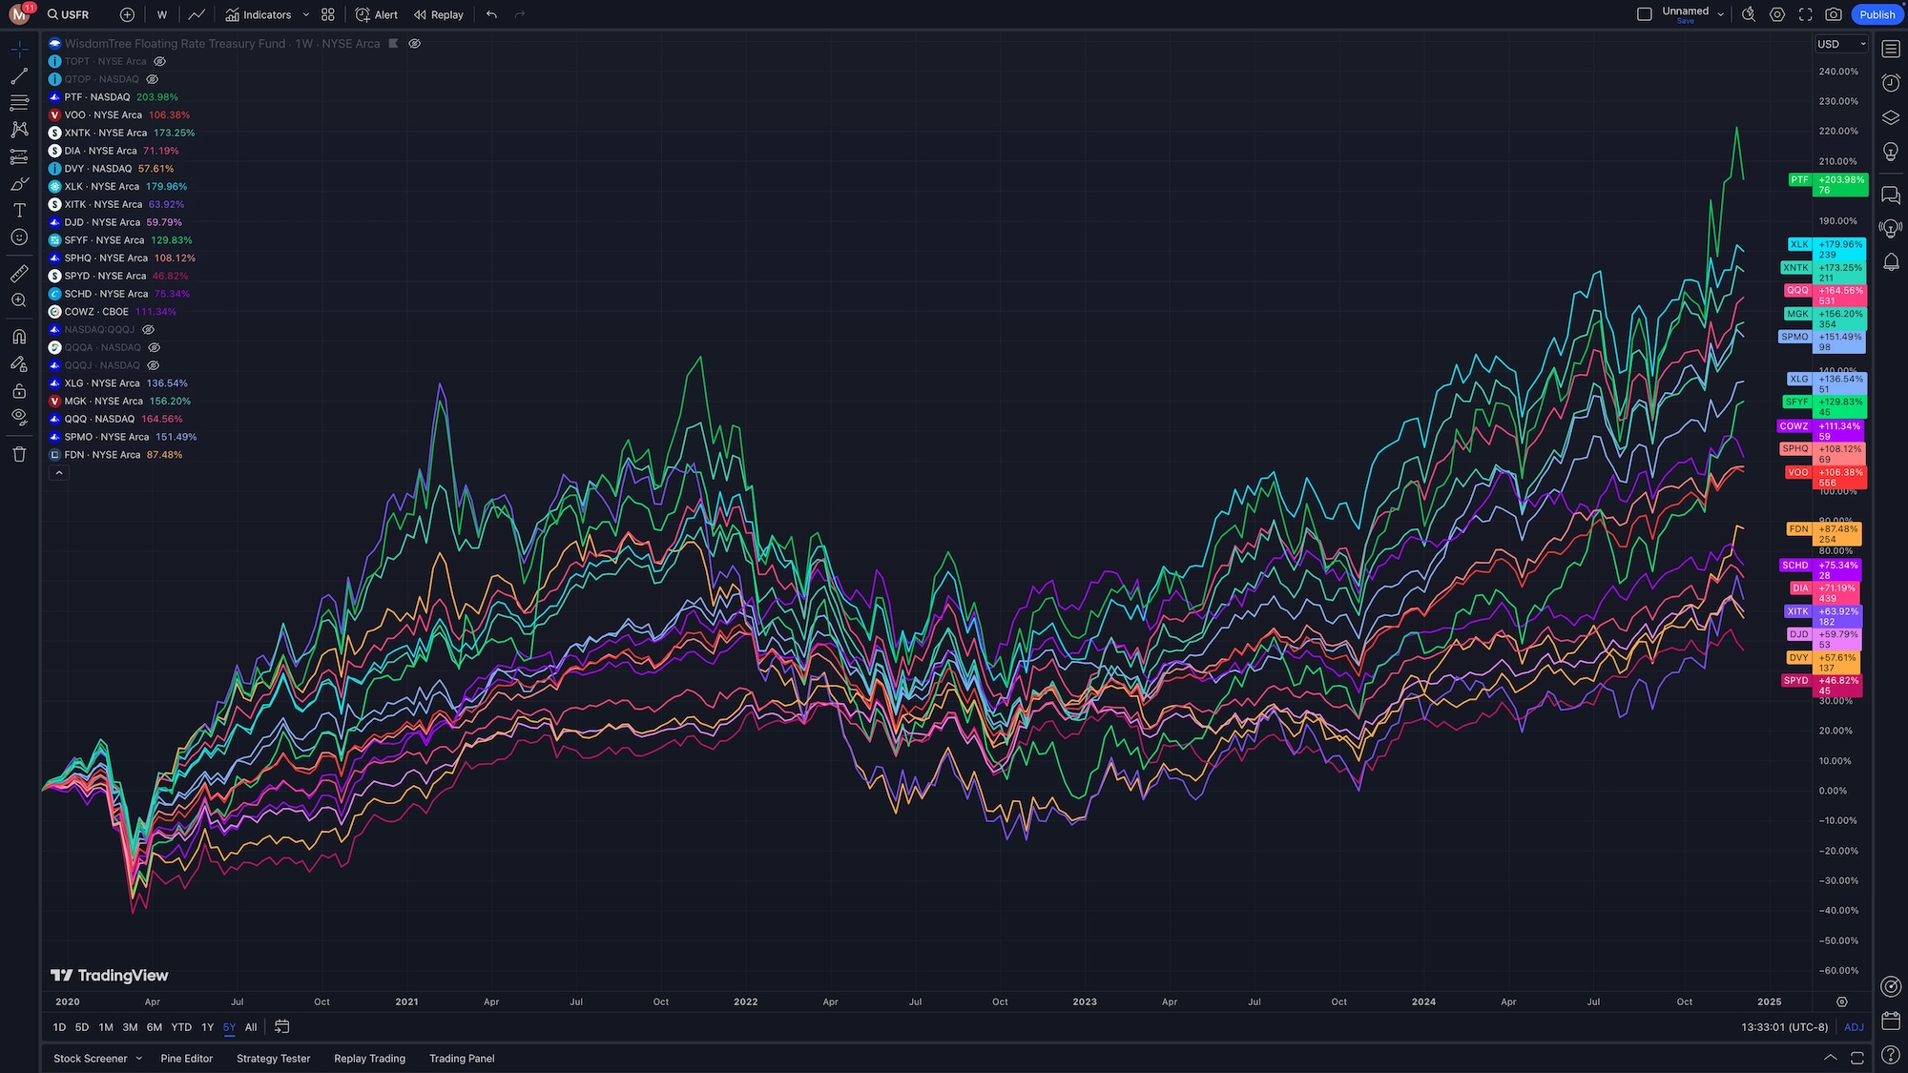Viewport: 1908px width, 1073px height.
Task: Open the object tree layers panel
Action: (x=1891, y=118)
